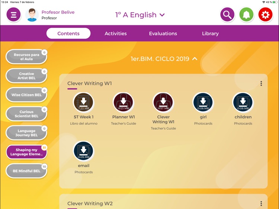The width and height of the screenshot is (279, 209).
Task: Download the children photocard
Action: pos(243,102)
